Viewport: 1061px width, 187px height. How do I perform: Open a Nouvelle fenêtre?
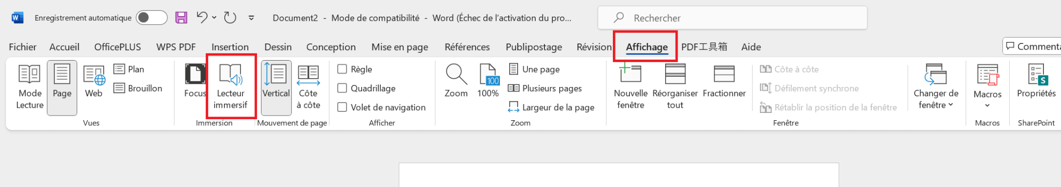(x=630, y=87)
